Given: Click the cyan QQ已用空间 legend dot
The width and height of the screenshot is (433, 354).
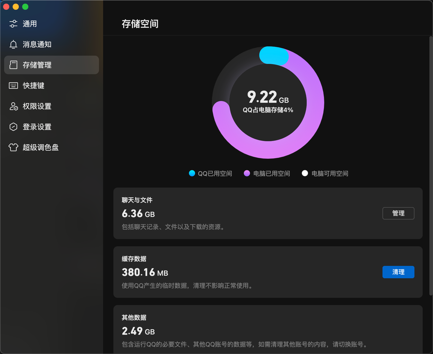Looking at the screenshot, I should coord(192,173).
